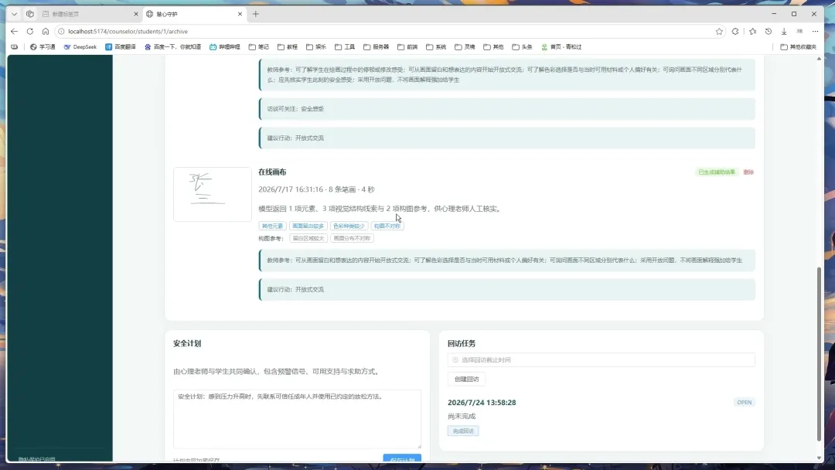The image size is (835, 470).
Task: Click the page vertical scrollbar thumb
Action: pyautogui.click(x=819, y=354)
